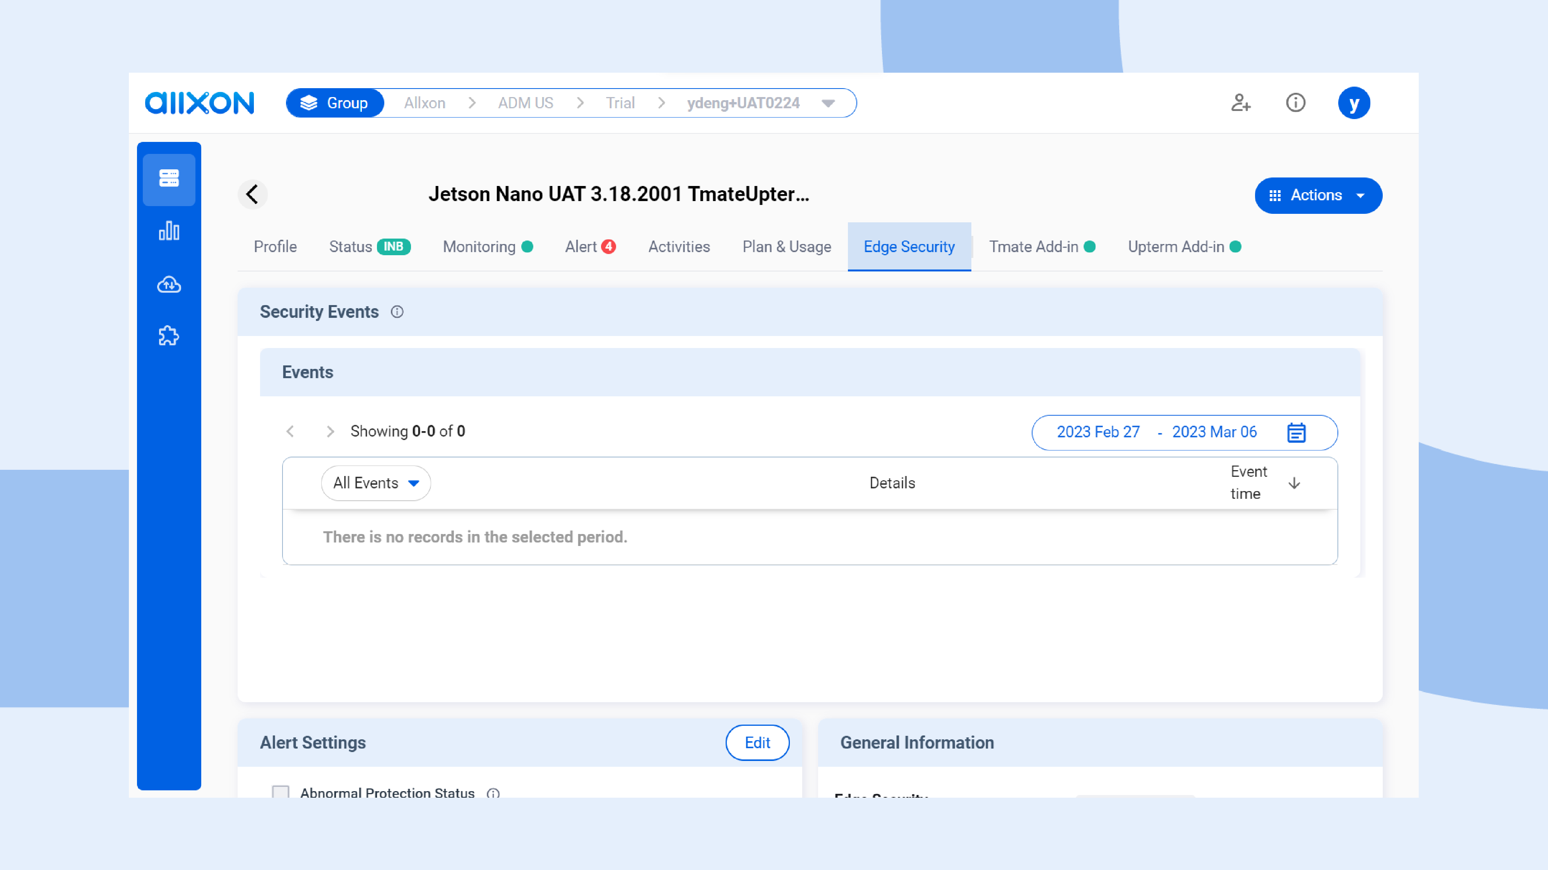Sort by Event time arrow

tap(1295, 483)
